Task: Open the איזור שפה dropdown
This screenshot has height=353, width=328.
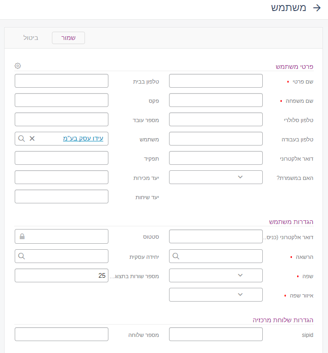Action: 216,295
